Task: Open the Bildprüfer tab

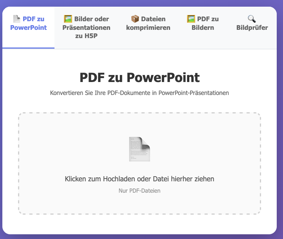Action: point(252,27)
